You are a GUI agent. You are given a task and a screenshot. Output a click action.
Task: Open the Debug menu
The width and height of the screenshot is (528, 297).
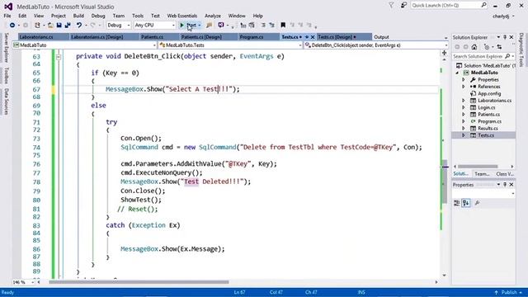coord(98,16)
